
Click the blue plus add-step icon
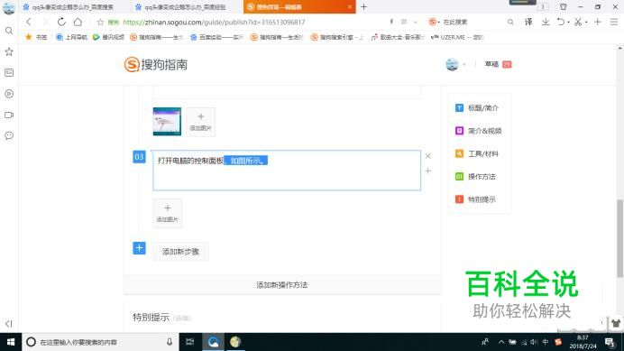click(139, 248)
